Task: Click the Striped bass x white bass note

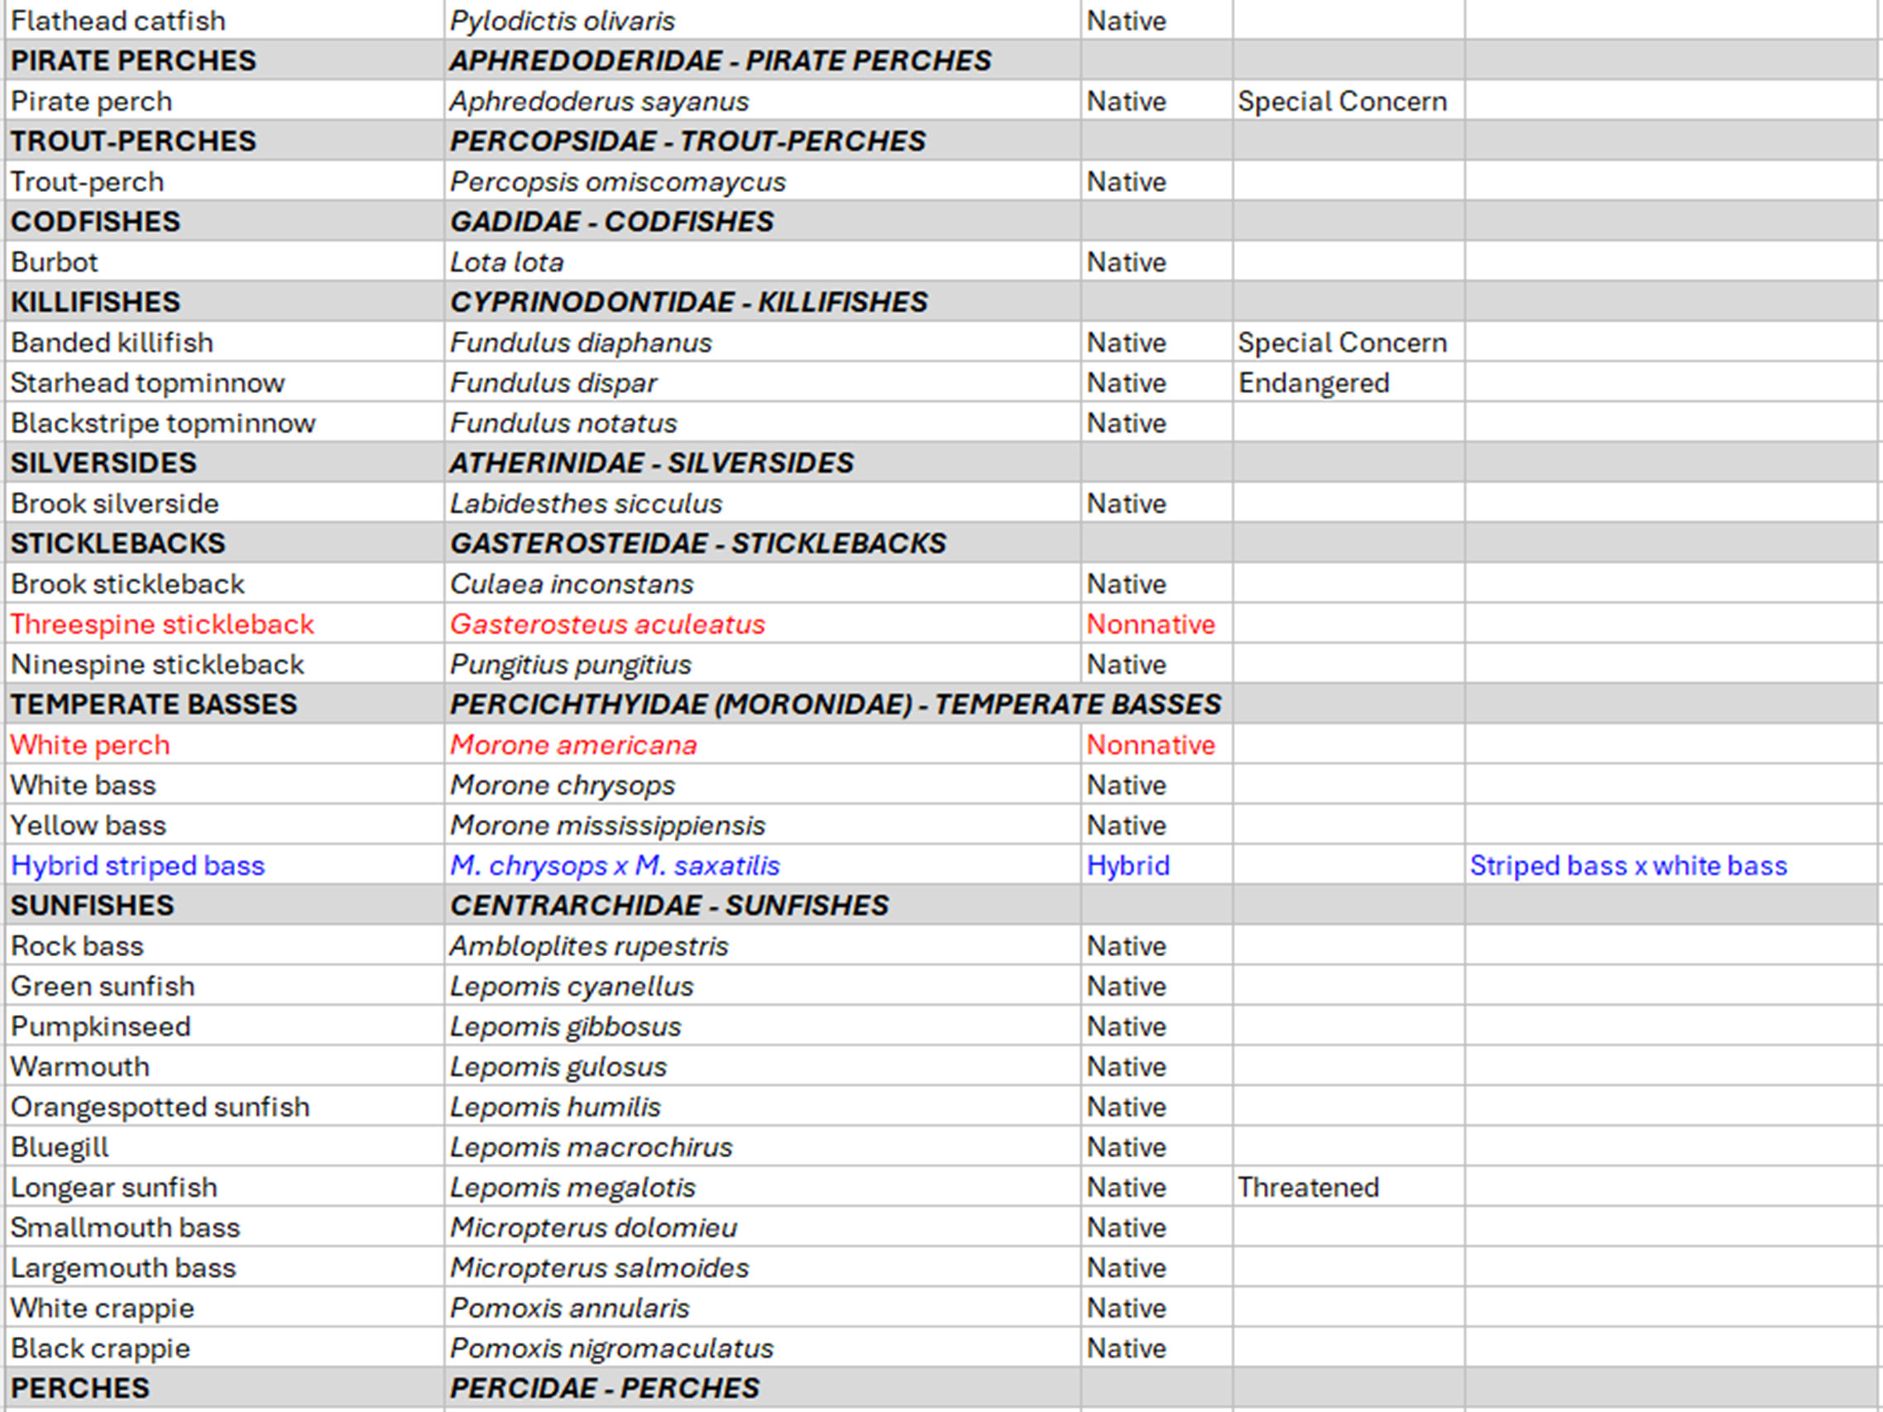Action: [x=1627, y=865]
